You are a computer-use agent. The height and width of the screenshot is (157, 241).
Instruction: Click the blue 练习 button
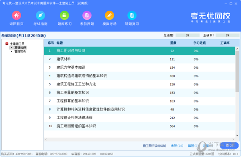coord(229,145)
